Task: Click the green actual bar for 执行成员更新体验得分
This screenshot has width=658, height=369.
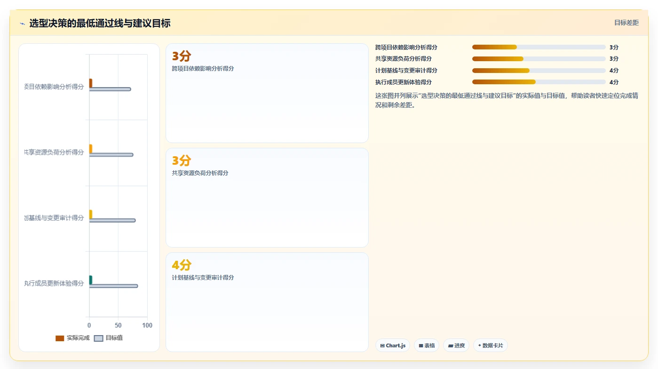Action: 91,280
